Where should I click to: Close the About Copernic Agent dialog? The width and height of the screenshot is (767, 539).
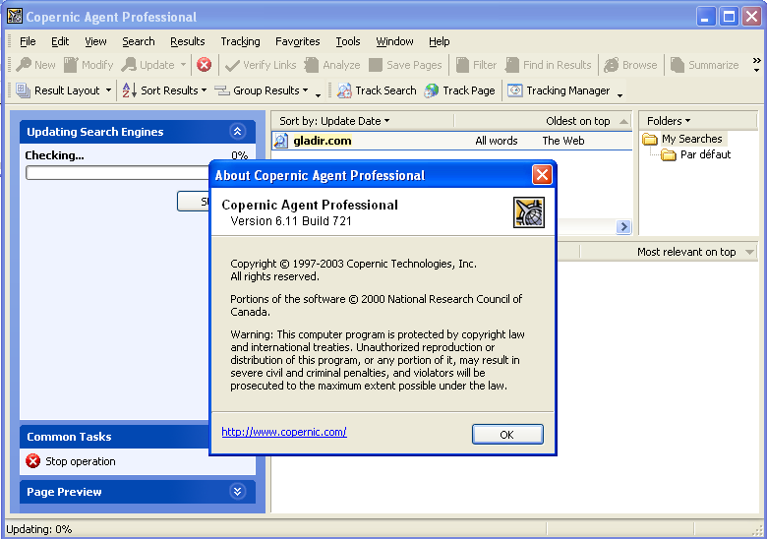(542, 175)
